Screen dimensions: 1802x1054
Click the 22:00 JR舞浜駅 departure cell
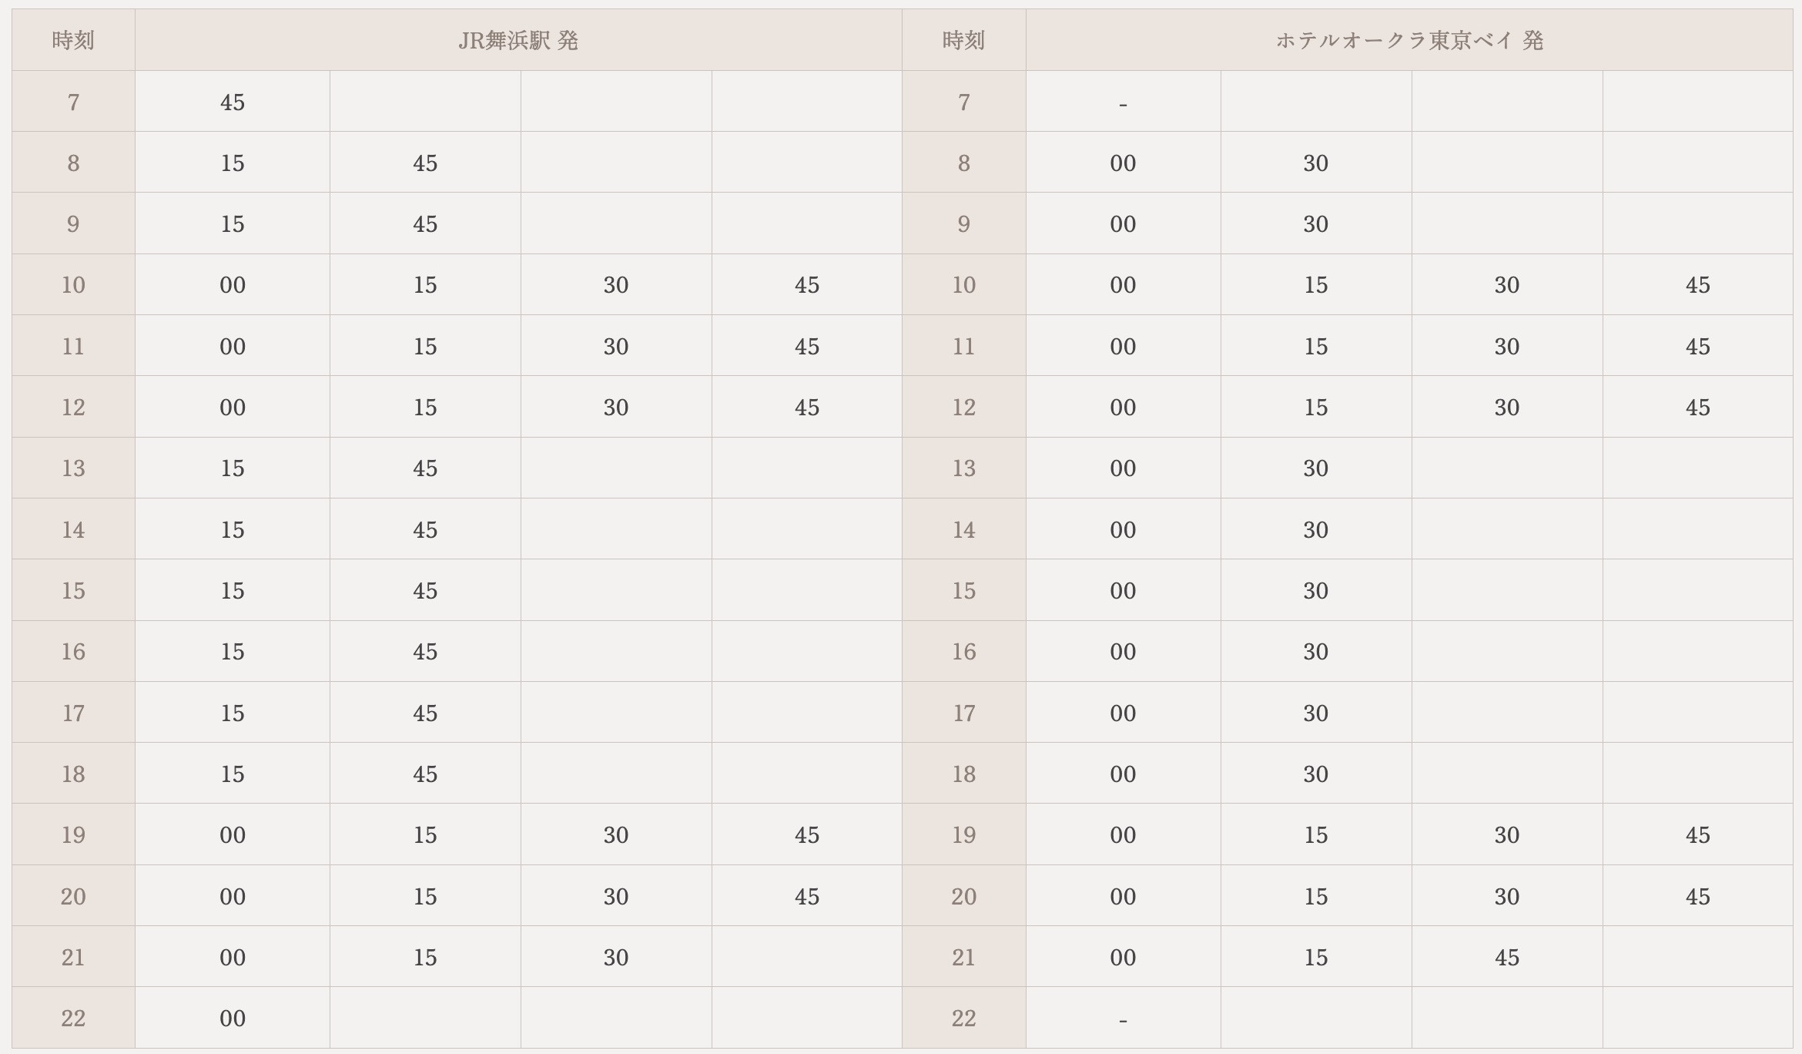(233, 1018)
